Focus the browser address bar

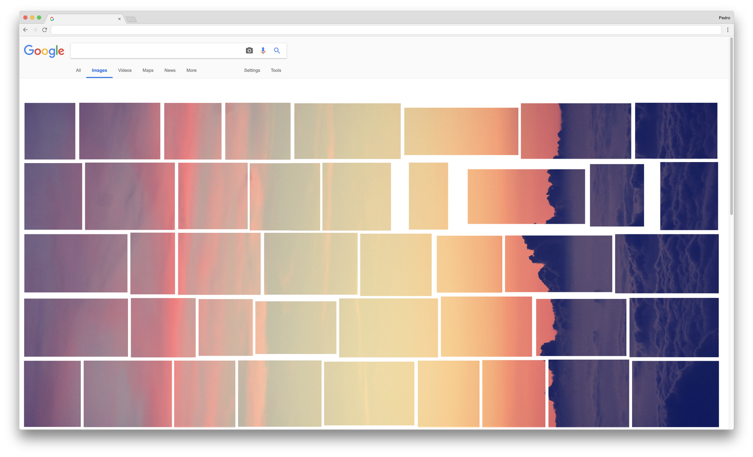click(386, 30)
